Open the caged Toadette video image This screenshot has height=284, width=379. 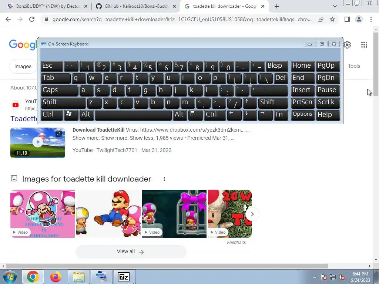(x=174, y=214)
